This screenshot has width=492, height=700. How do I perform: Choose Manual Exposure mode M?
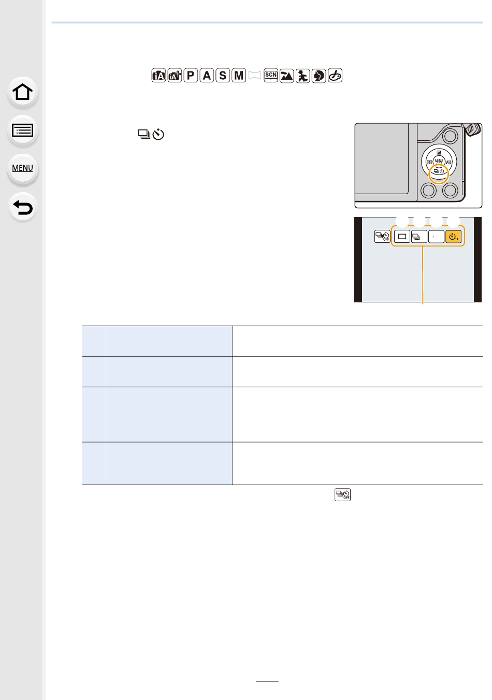click(239, 76)
